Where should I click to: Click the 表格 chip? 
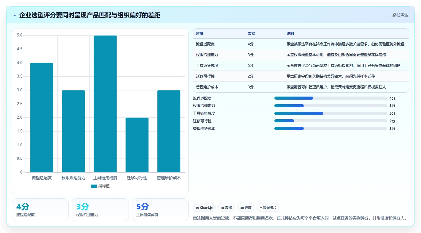tap(226, 208)
